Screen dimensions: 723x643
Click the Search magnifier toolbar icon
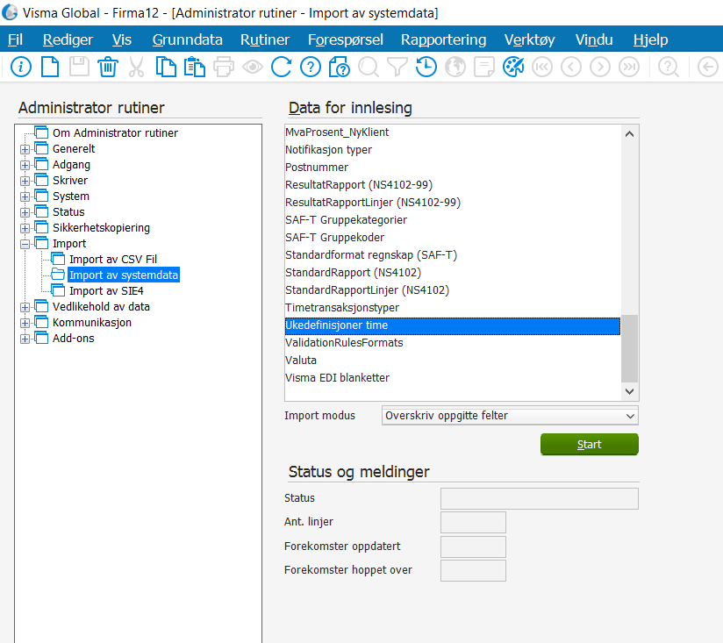(369, 67)
